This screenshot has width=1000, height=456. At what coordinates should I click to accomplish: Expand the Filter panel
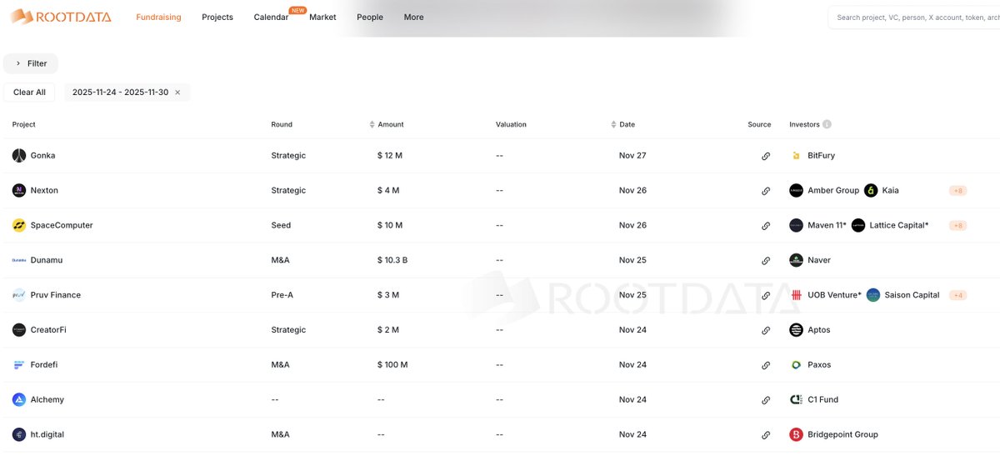click(31, 63)
